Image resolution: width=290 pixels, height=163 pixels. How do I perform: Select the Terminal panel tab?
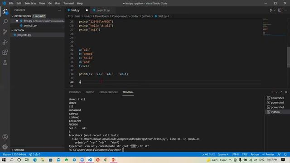tap(128, 92)
